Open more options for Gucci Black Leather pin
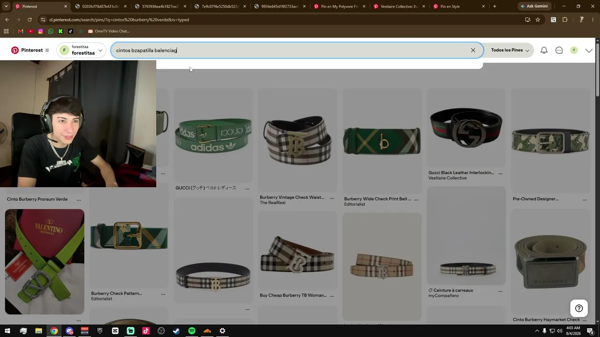600x337 pixels. pos(501,173)
